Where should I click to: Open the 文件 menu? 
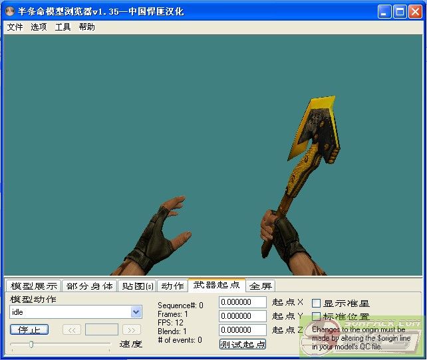coord(15,27)
